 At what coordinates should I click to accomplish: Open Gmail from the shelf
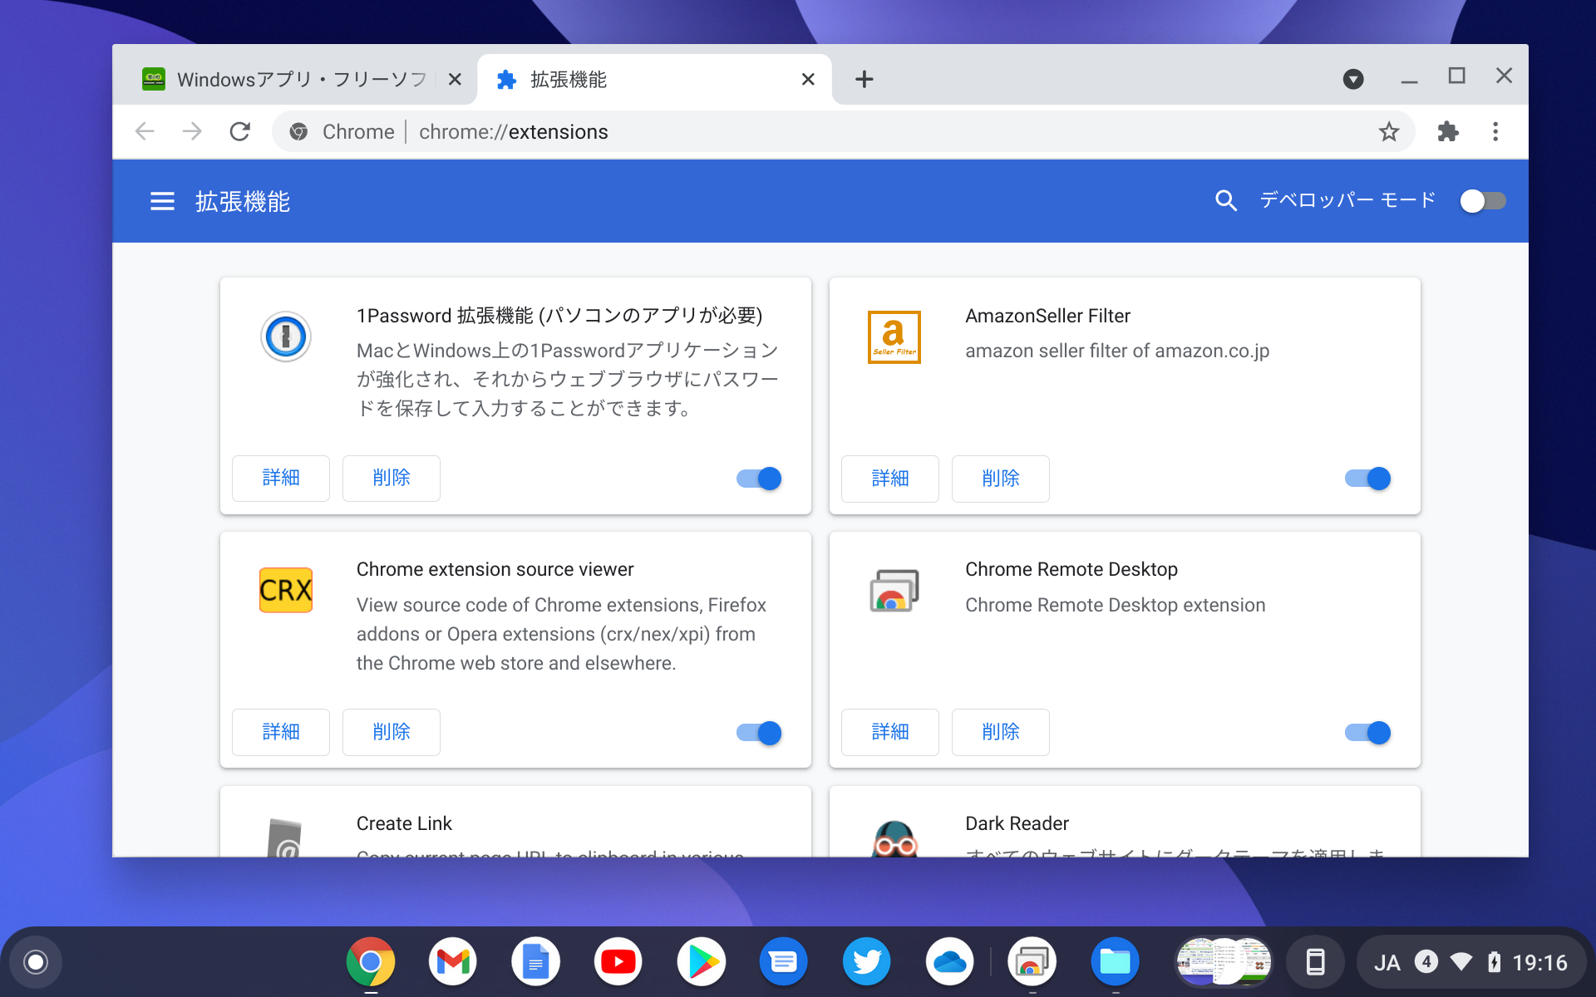[x=452, y=961]
